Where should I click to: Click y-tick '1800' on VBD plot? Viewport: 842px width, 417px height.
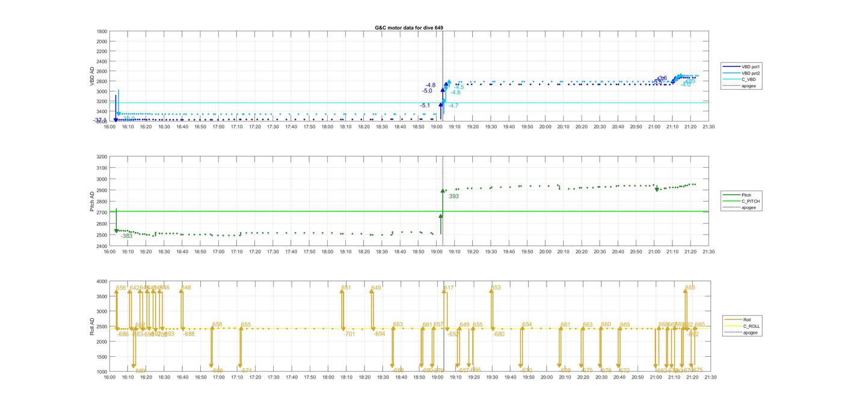click(x=101, y=31)
